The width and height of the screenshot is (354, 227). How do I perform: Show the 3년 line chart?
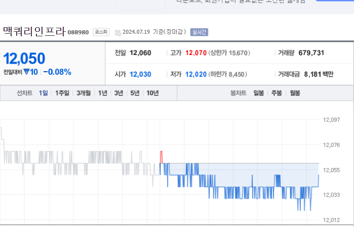click(x=119, y=93)
